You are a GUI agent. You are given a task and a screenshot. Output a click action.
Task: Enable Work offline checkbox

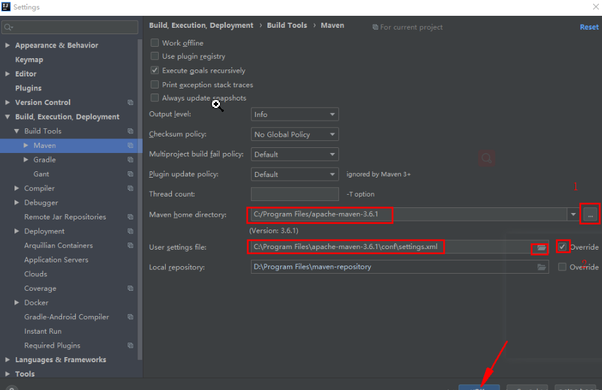click(x=155, y=42)
